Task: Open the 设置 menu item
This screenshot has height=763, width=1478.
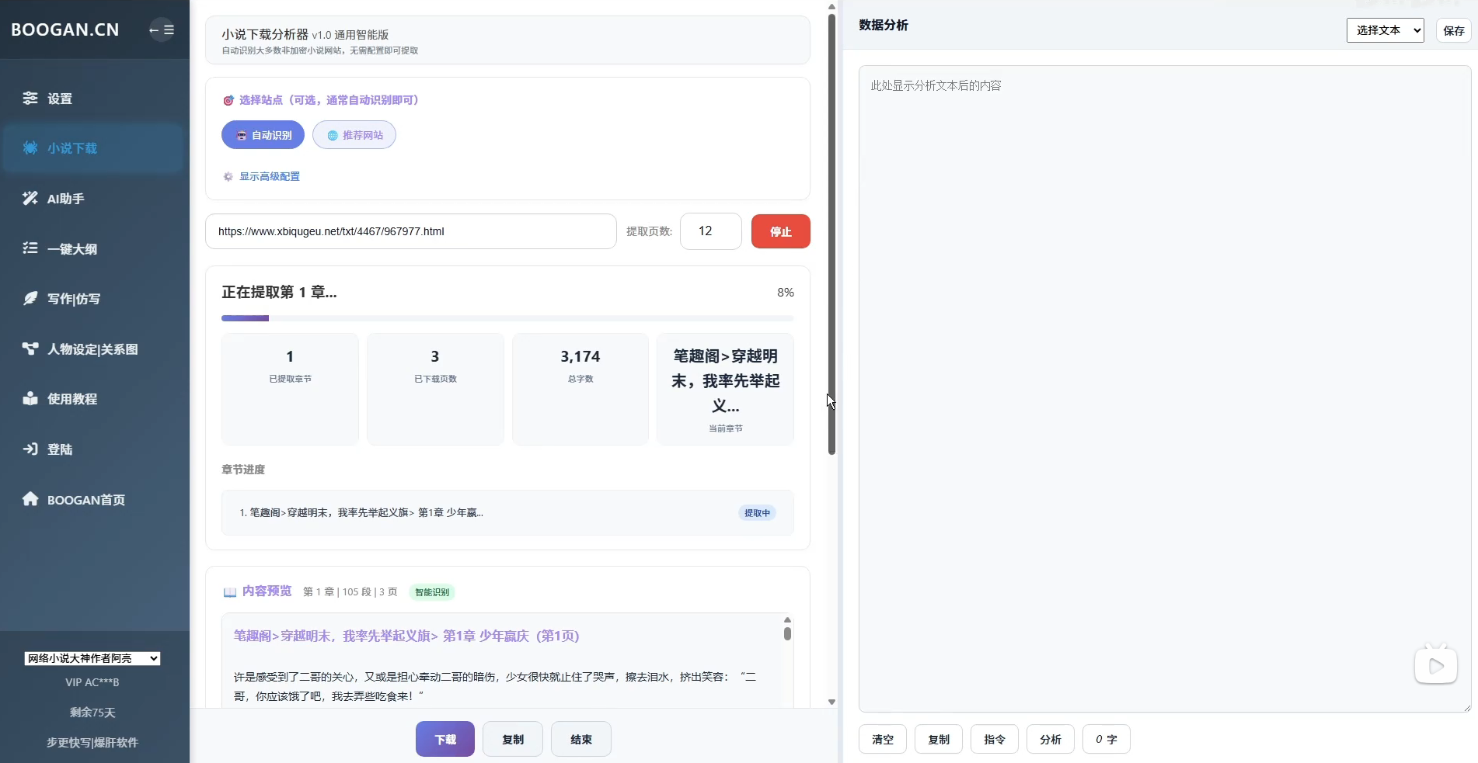Action: 93,99
